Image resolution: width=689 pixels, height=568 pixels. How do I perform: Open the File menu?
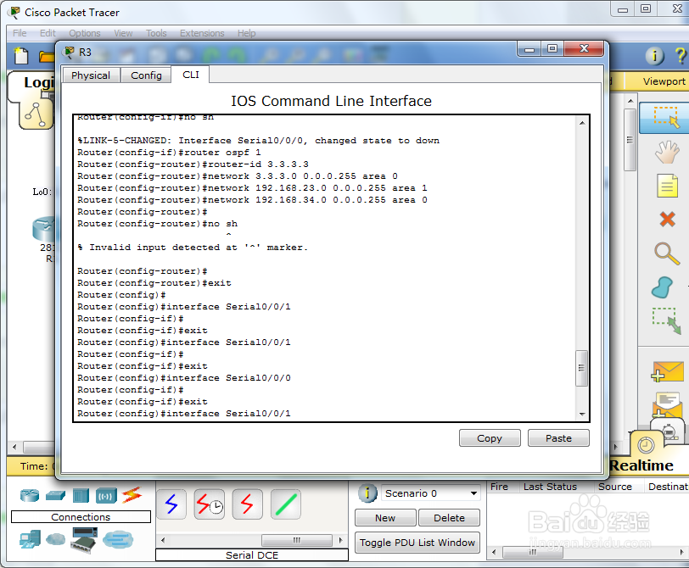(20, 33)
